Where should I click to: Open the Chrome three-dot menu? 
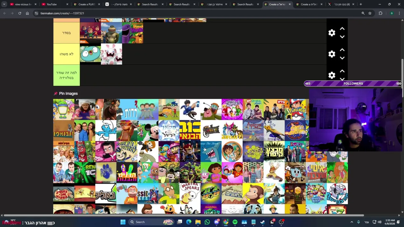pyautogui.click(x=400, y=13)
